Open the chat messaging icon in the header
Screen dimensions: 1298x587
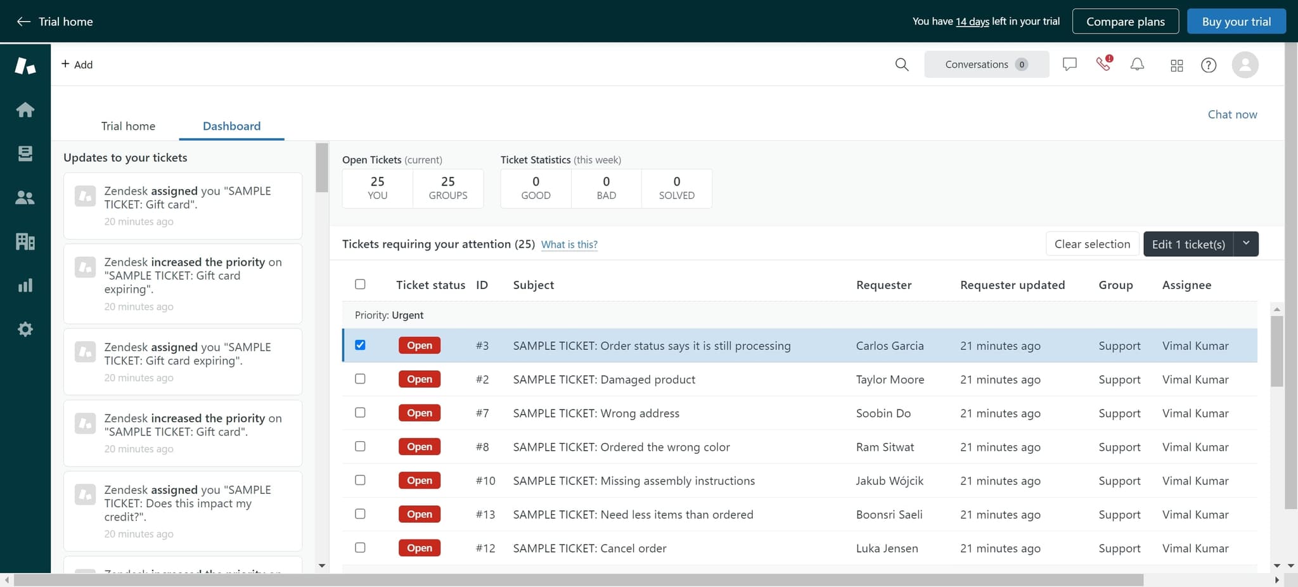[1069, 63]
